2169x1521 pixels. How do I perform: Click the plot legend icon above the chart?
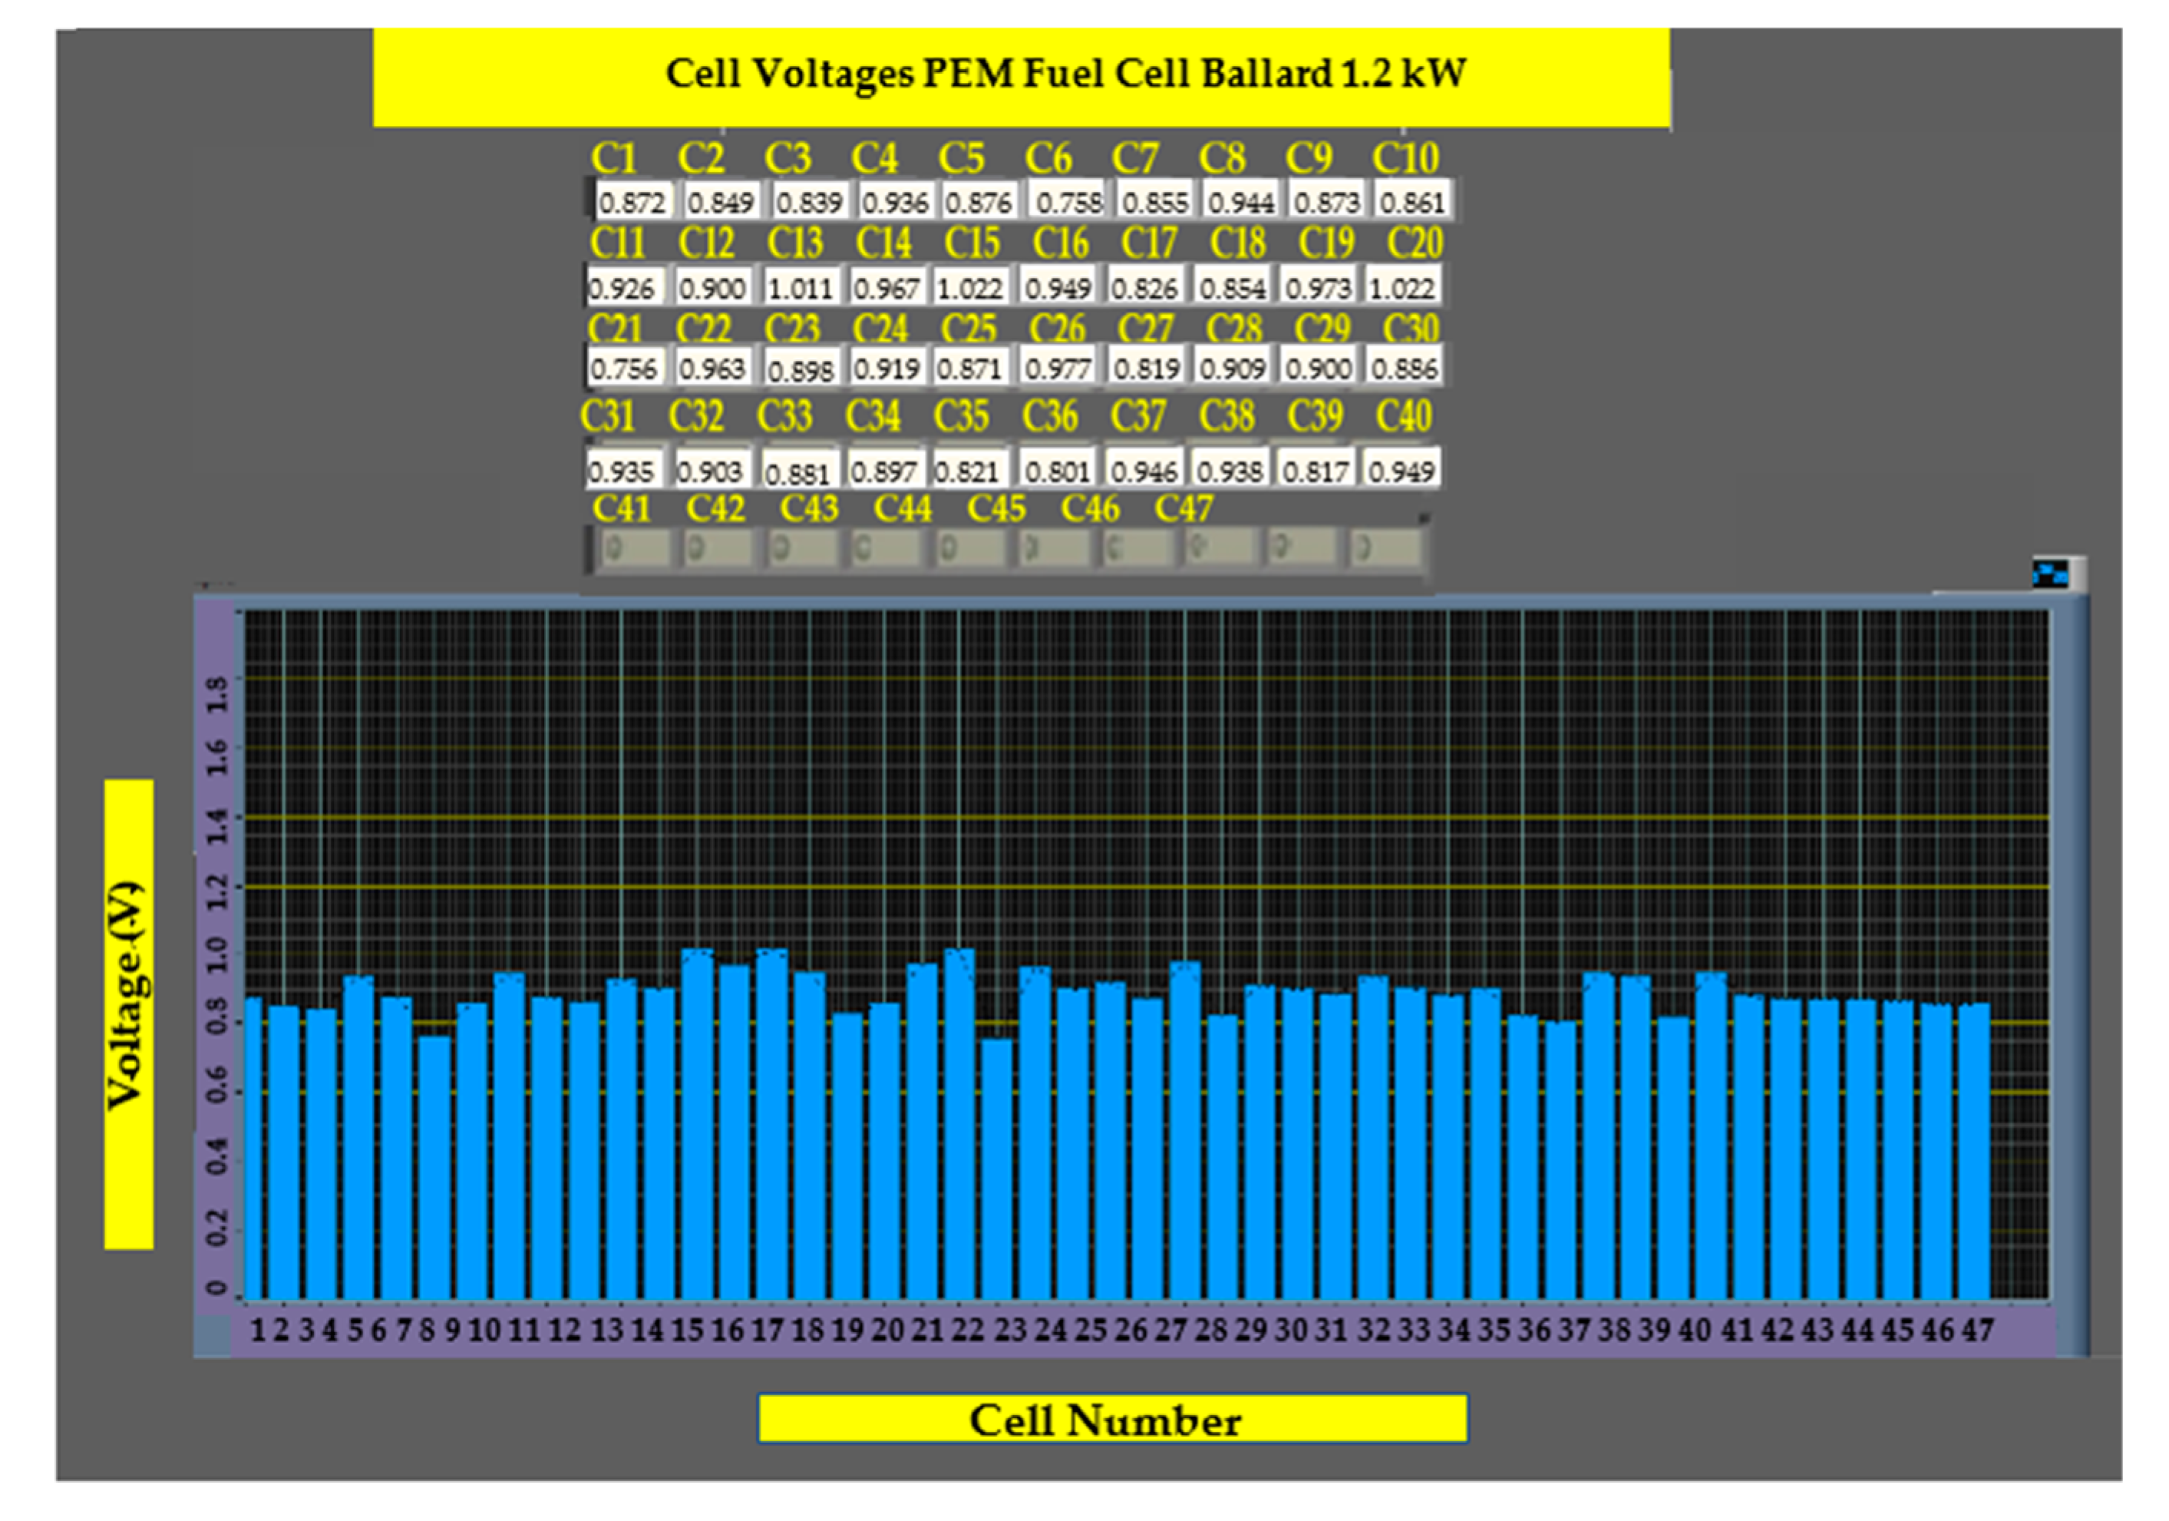[x=2049, y=574]
